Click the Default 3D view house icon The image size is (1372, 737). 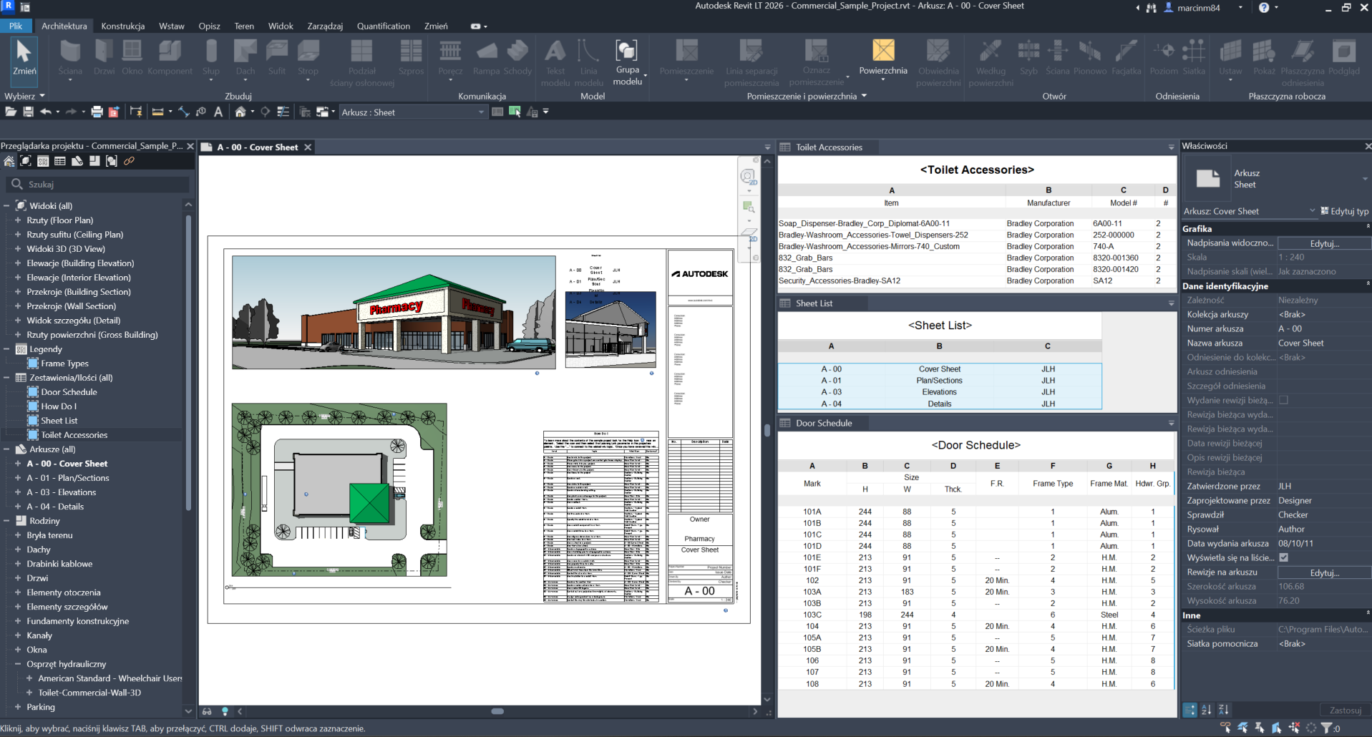[x=240, y=112]
